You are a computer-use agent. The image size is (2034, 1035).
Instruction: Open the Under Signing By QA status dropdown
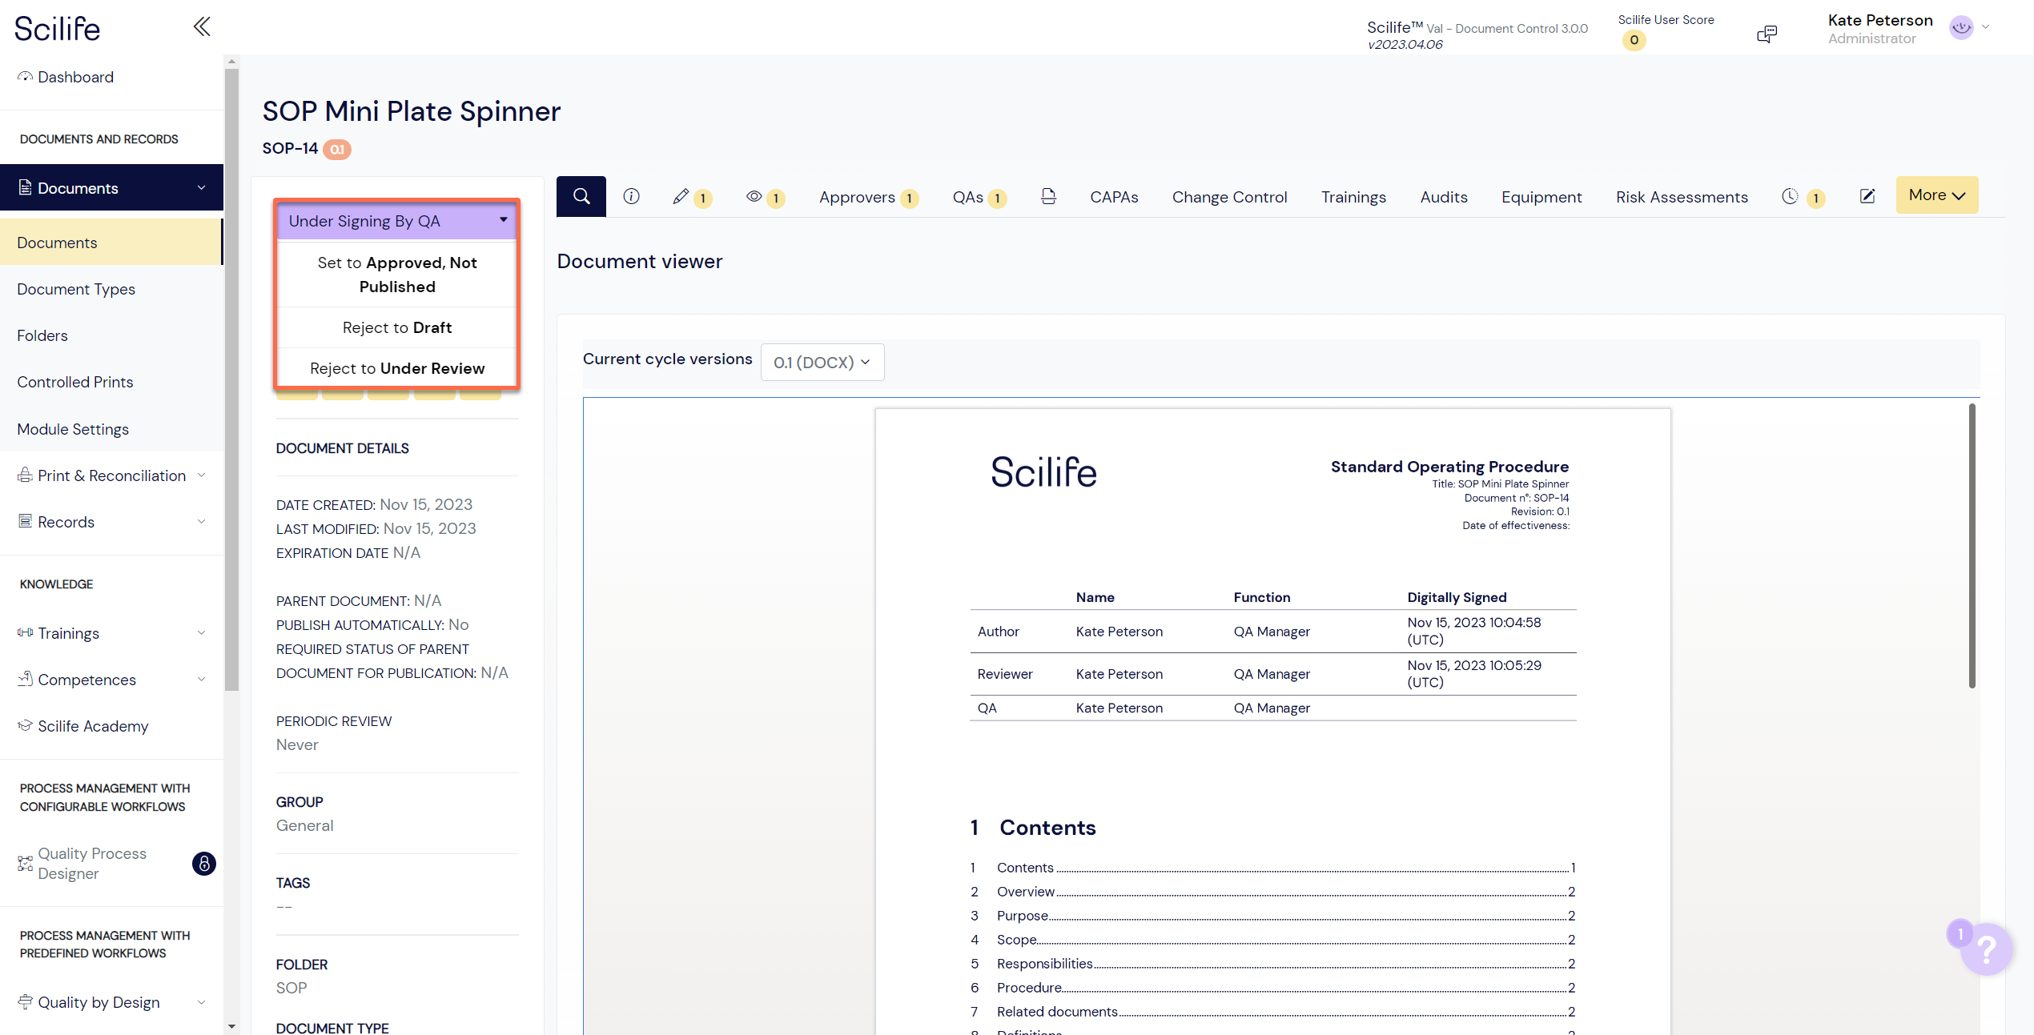point(397,221)
